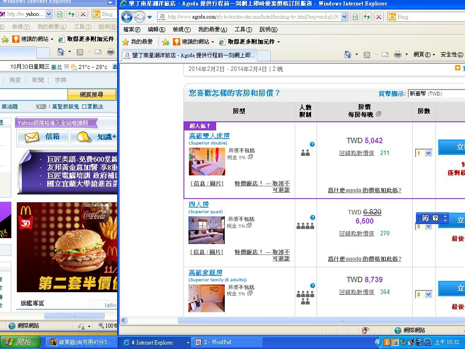465x349 pixels.
Task: Open the 編輯(E) menu
Action: tap(156, 30)
